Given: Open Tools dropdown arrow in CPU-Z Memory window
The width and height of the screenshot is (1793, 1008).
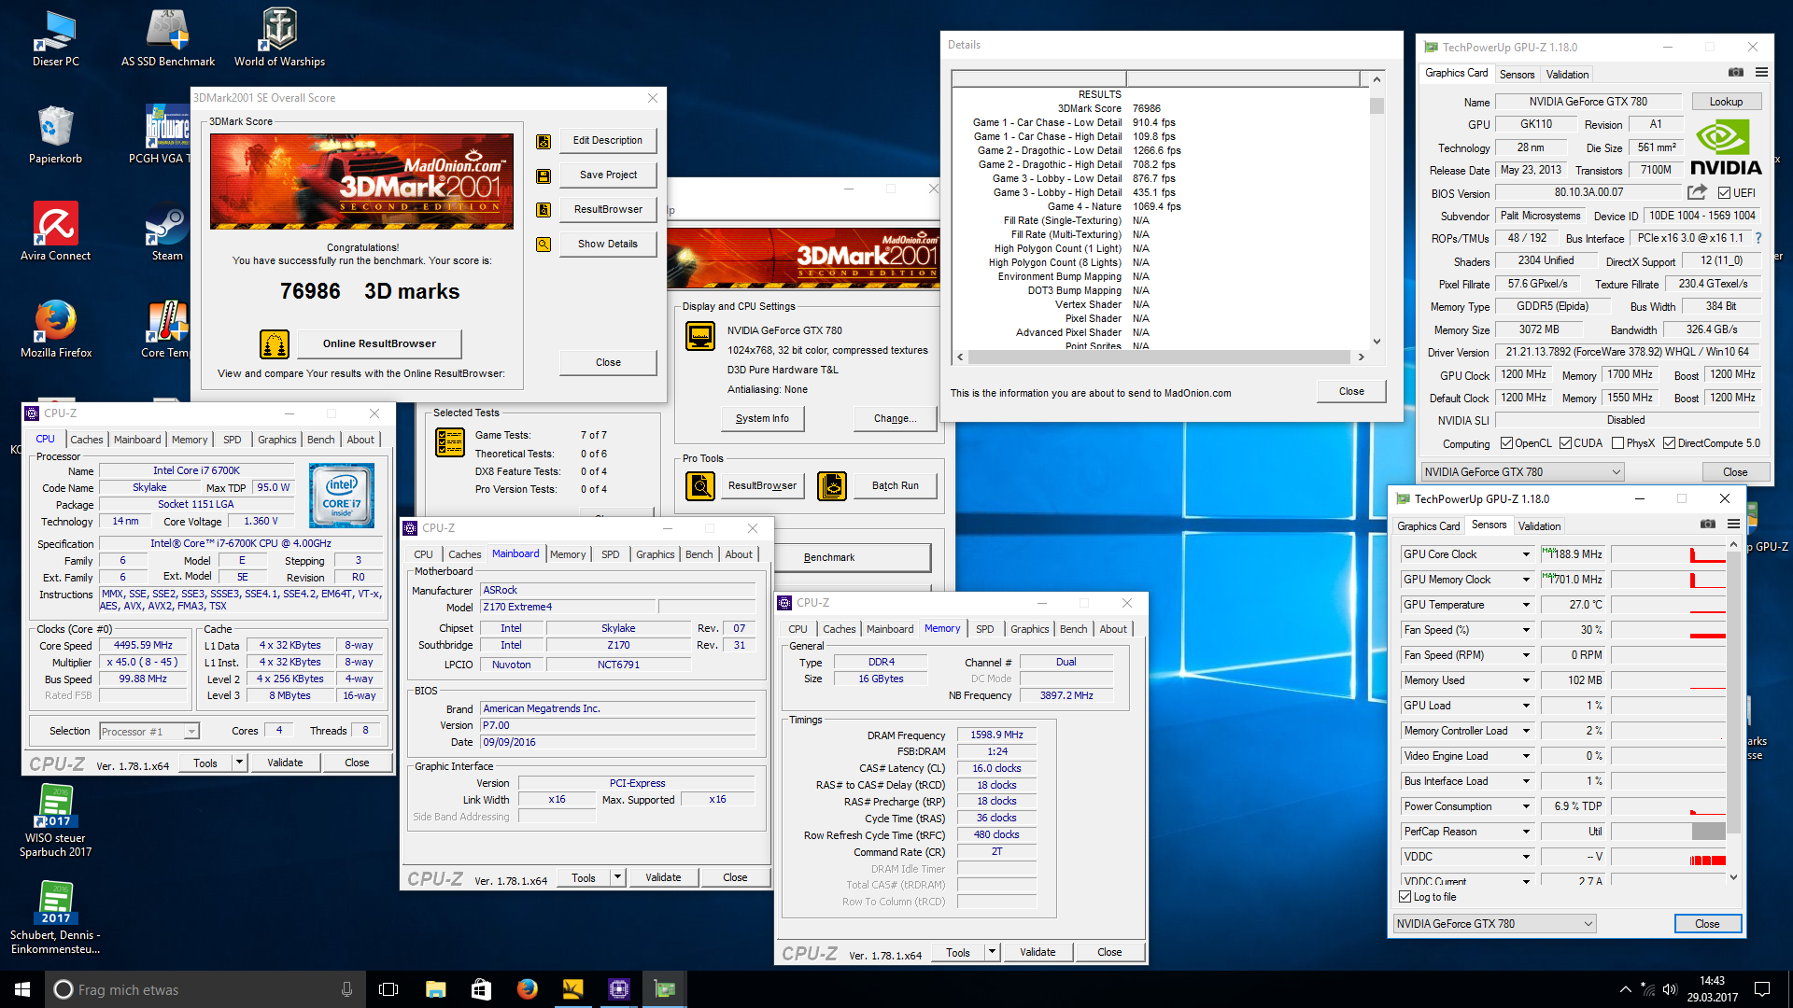Looking at the screenshot, I should coord(992,953).
